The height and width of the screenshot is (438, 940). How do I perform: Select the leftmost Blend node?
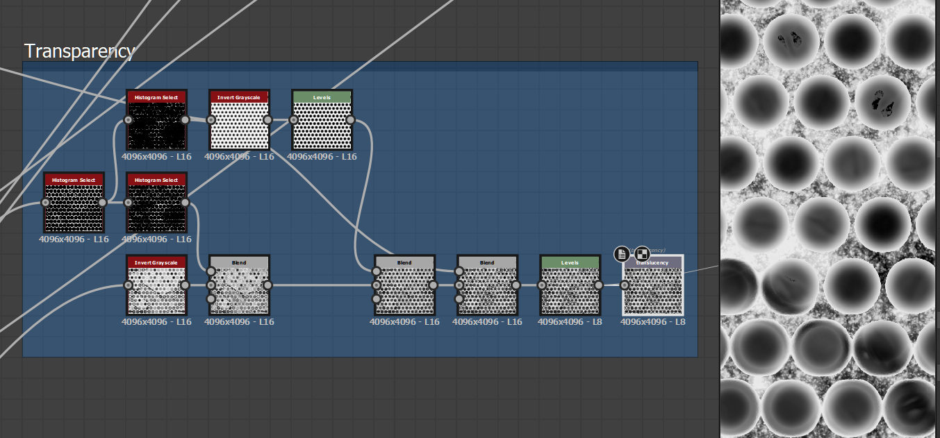click(240, 285)
